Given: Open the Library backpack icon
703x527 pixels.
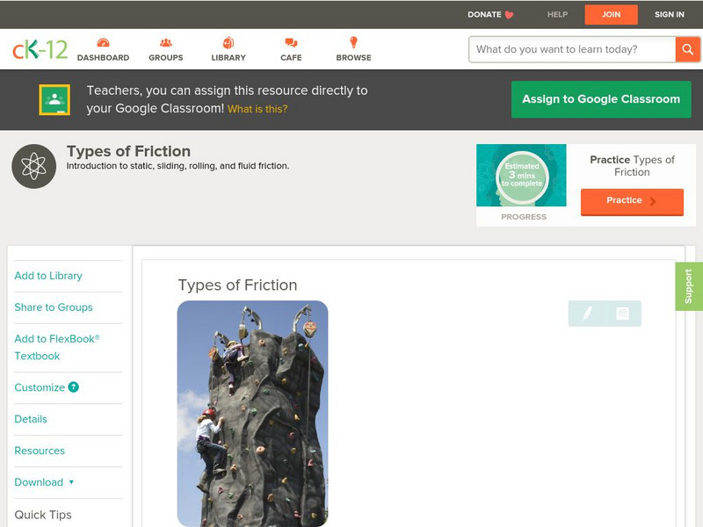Looking at the screenshot, I should pos(228,42).
